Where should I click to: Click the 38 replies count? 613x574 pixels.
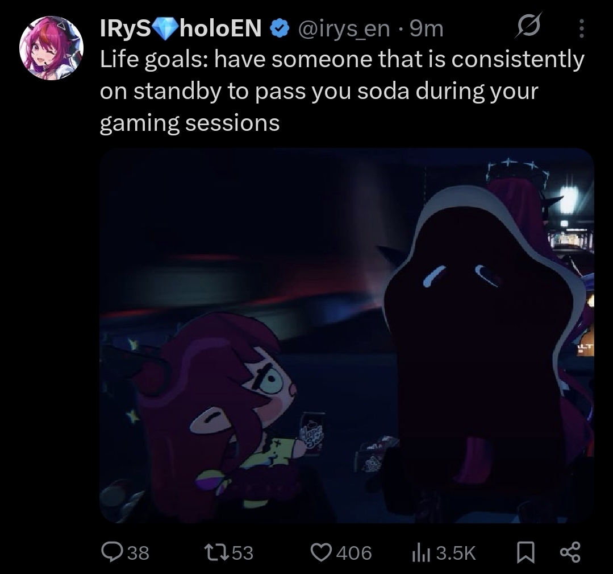[x=139, y=553]
